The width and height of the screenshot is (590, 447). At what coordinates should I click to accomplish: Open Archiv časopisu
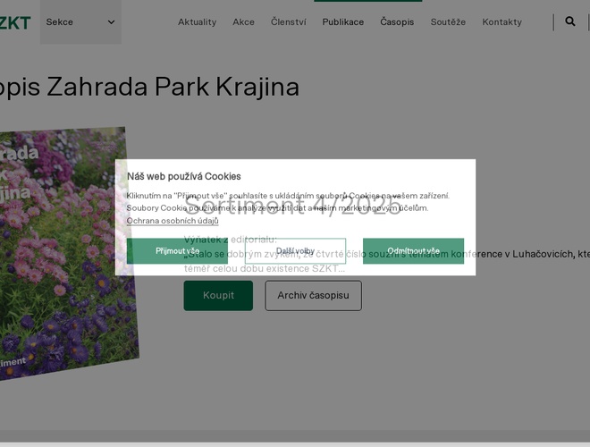[x=313, y=296]
